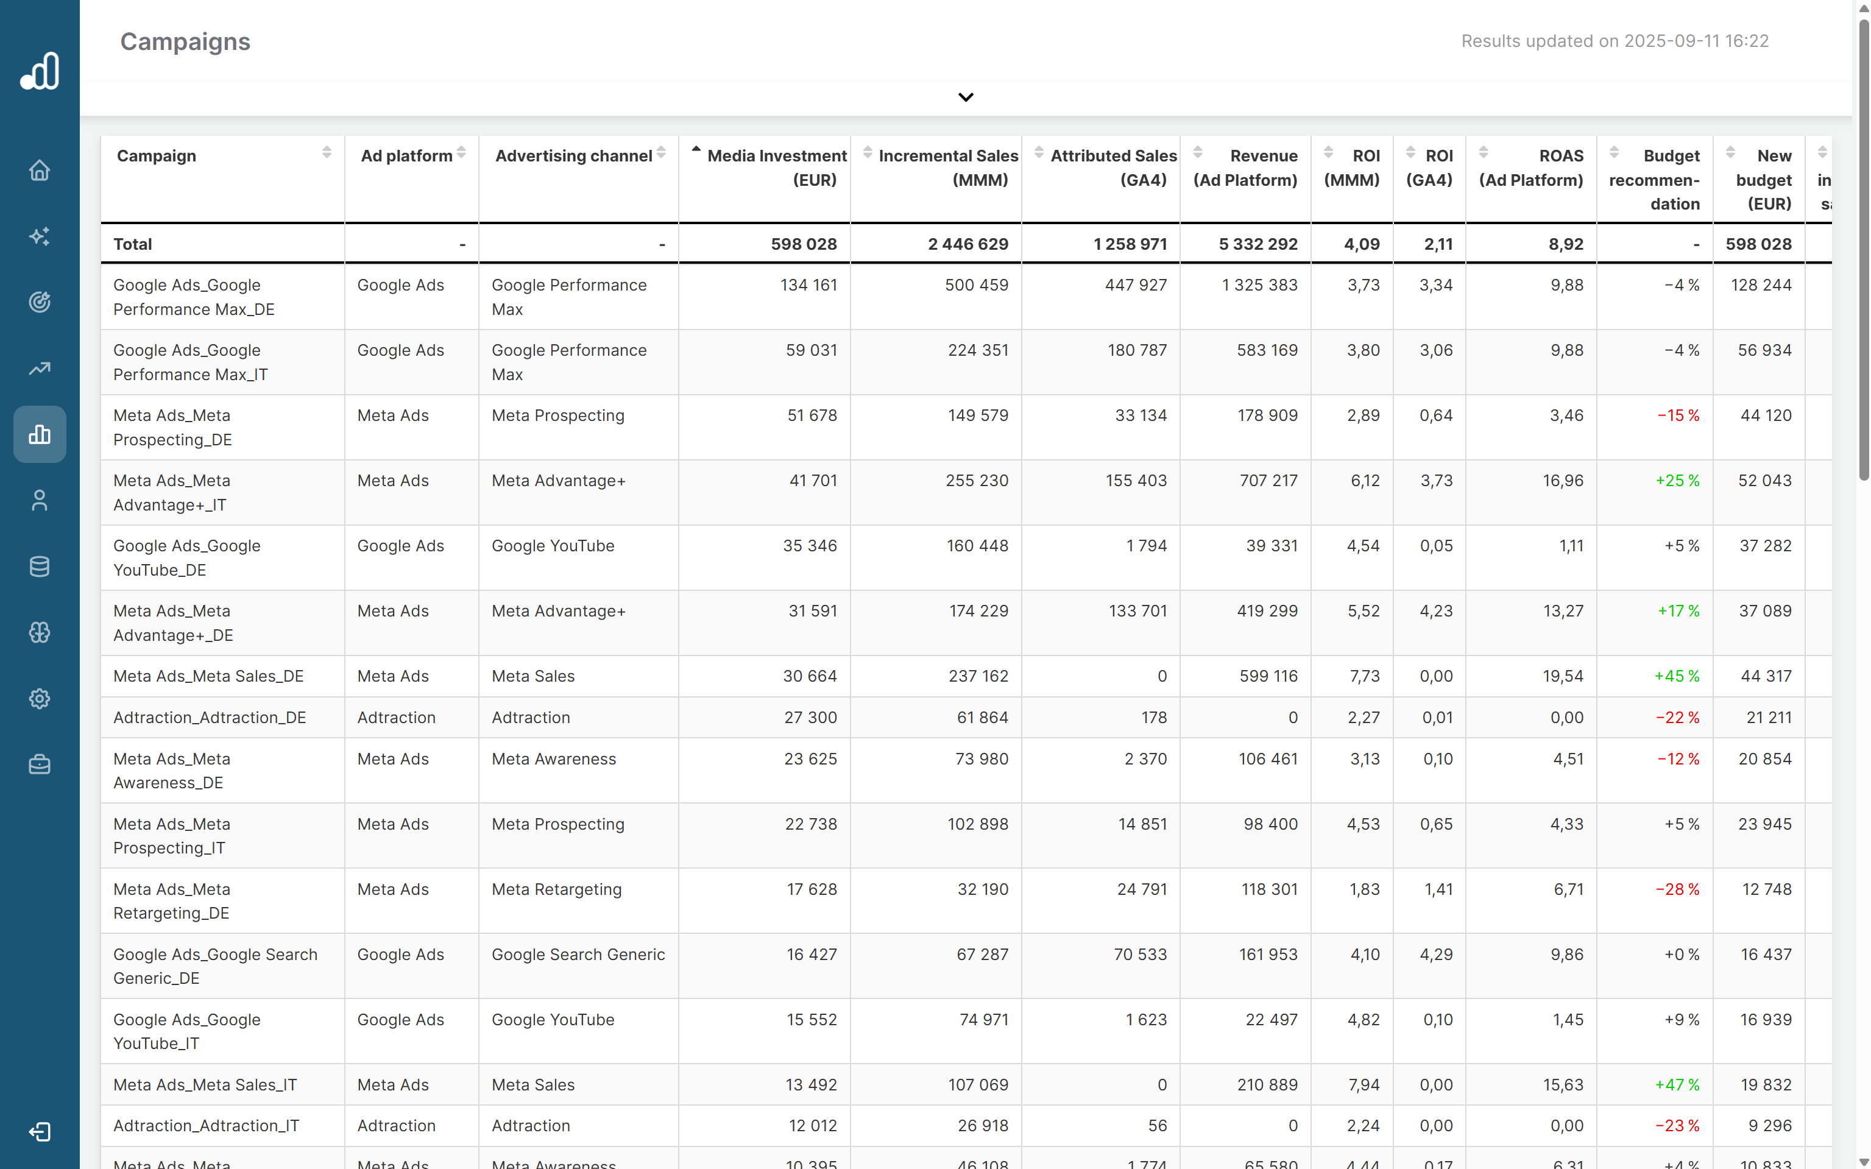The width and height of the screenshot is (1871, 1169).
Task: Go to Home via the house icon
Action: 40,170
